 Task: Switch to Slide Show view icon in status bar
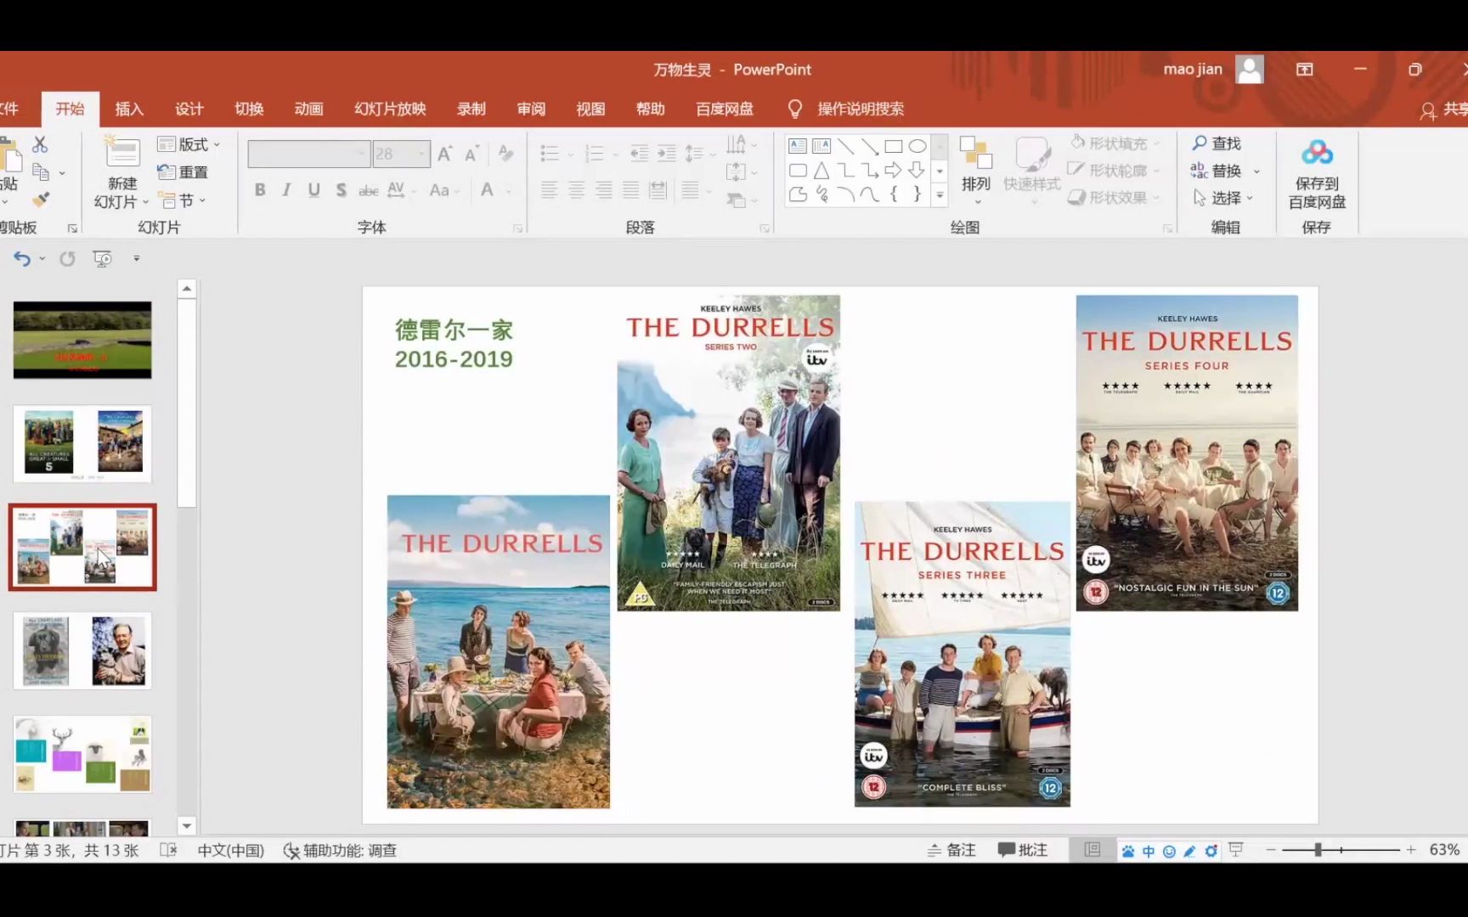click(1236, 850)
